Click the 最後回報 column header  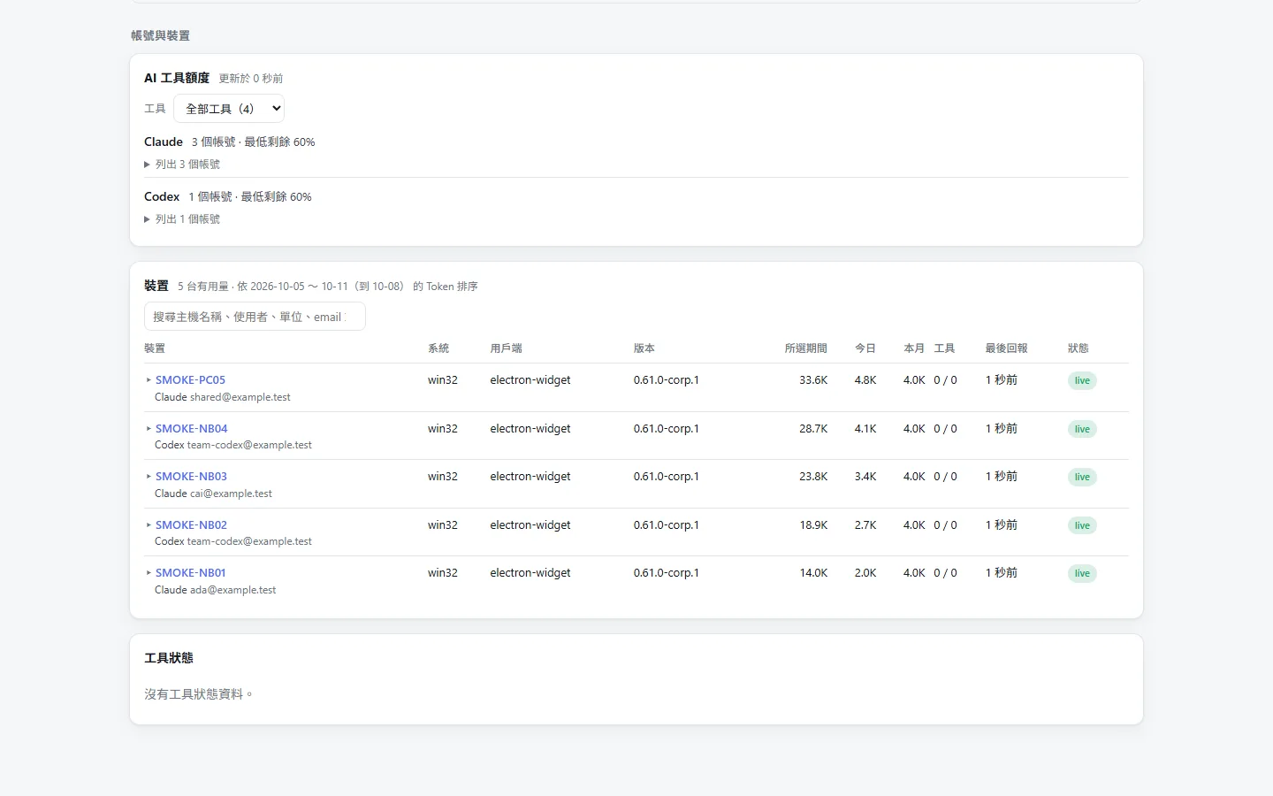pos(1006,348)
